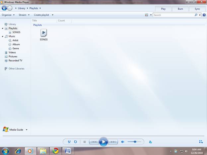Select Playlists in the navigation pane
This screenshot has height=155, width=207.
click(x=13, y=28)
